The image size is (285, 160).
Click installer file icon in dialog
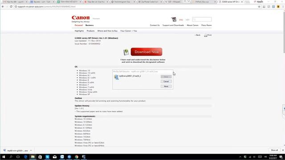[116, 77]
